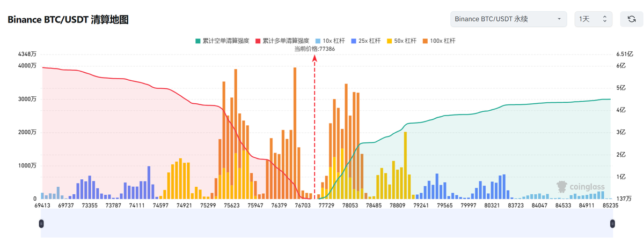
Task: Click x-axis label 80321
Action: pos(492,205)
